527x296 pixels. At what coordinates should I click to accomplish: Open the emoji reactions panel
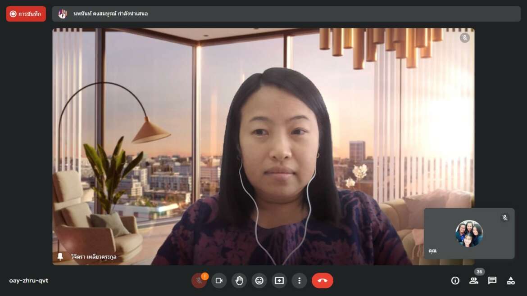click(x=259, y=281)
